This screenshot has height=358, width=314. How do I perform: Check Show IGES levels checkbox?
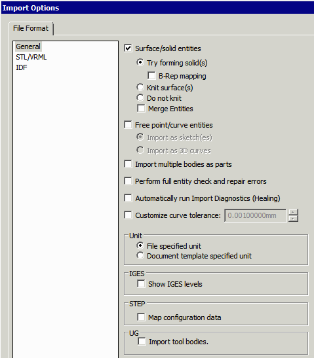141,284
